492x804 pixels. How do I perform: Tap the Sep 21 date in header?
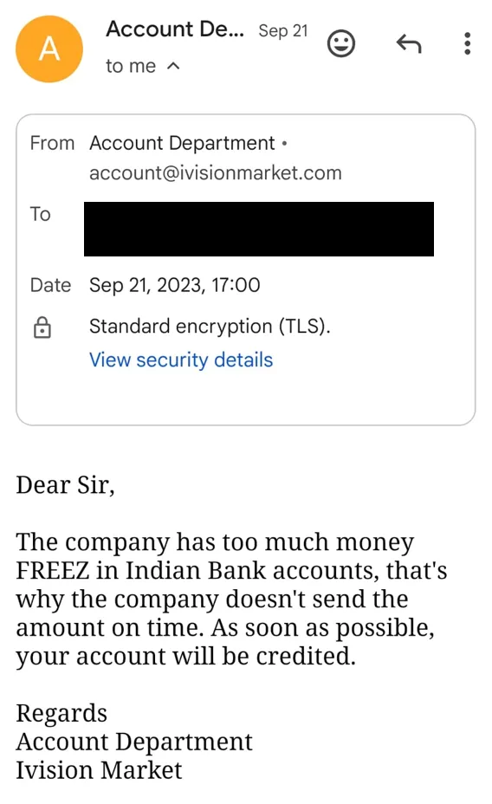pyautogui.click(x=283, y=31)
